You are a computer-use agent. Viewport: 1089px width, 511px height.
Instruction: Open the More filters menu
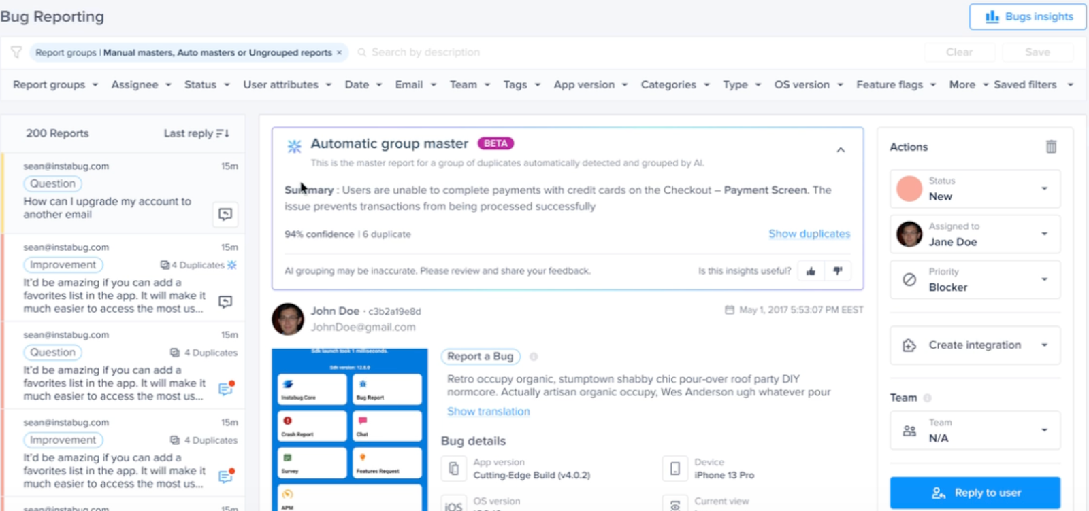[x=968, y=85]
